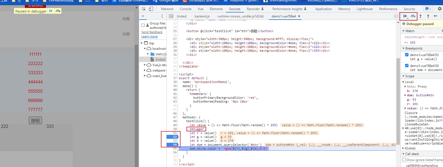The height and width of the screenshot is (167, 443).
Task: Click the Send feedback link
Action: pyautogui.click(x=152, y=32)
